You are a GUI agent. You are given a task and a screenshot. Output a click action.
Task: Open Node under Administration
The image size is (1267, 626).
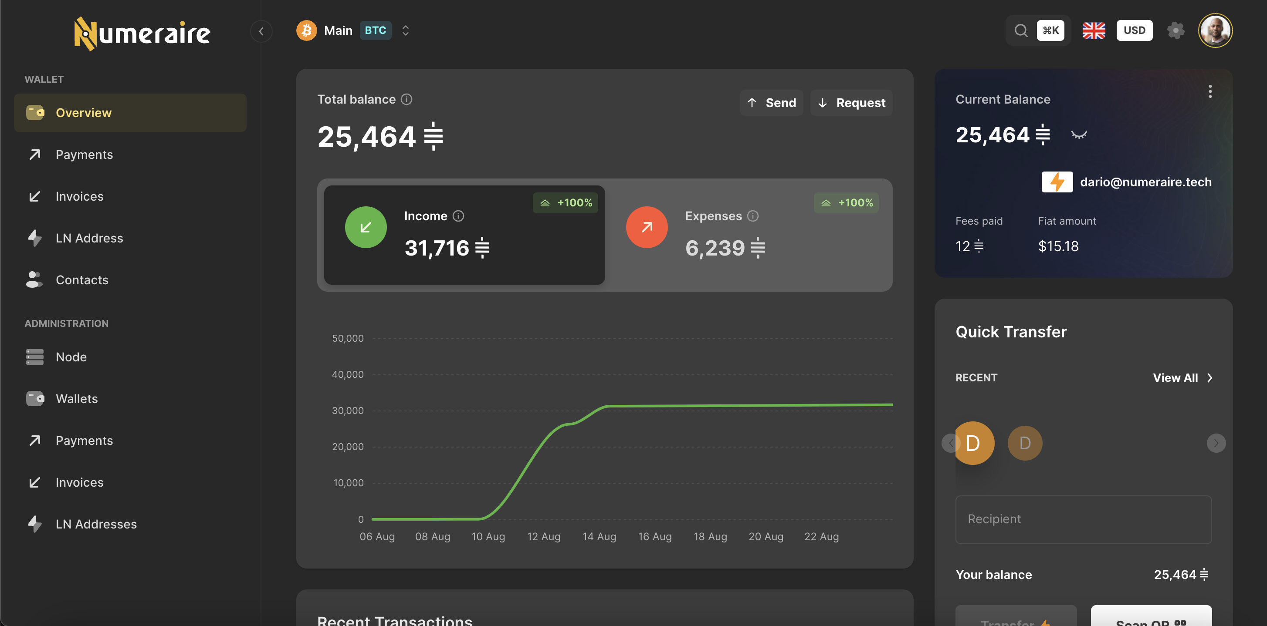click(130, 357)
